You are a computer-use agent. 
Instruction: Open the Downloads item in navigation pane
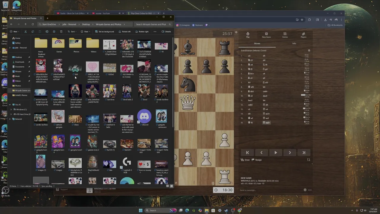[x=20, y=62]
